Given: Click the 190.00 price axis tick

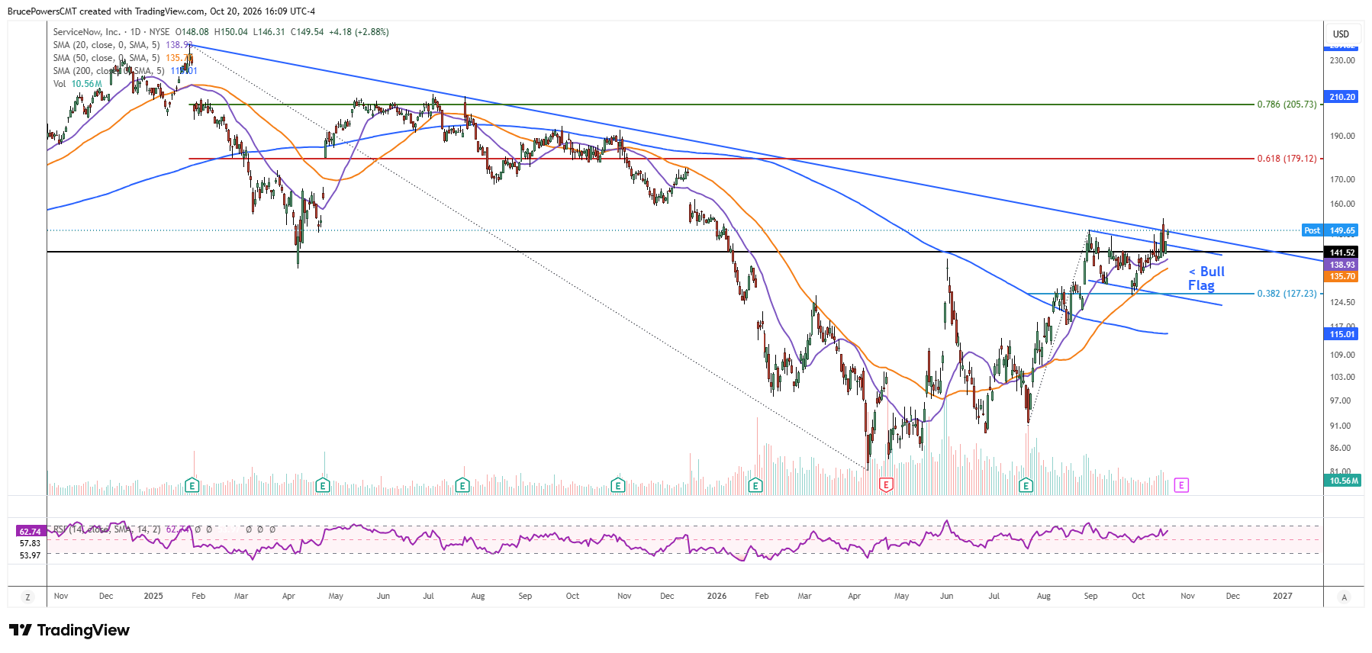Looking at the screenshot, I should coord(1342,136).
